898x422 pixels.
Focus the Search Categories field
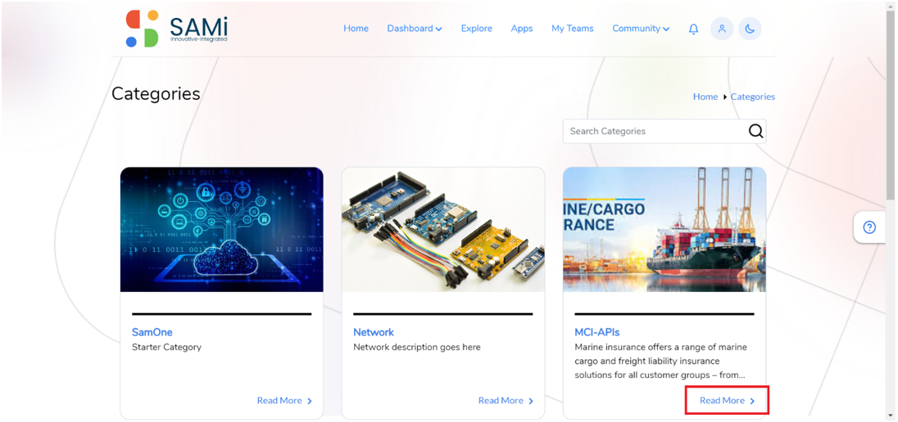[x=664, y=131]
